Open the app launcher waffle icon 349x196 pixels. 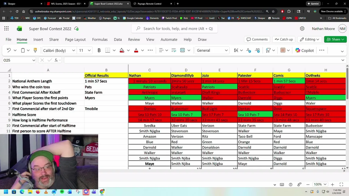tap(7, 29)
